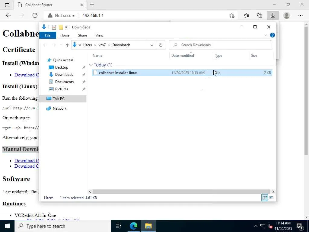Open the File Explorer taskbar icon
309x232 pixels.
(148, 226)
